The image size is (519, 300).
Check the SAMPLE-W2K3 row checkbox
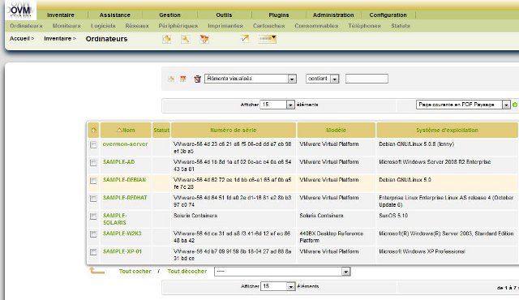tap(93, 234)
